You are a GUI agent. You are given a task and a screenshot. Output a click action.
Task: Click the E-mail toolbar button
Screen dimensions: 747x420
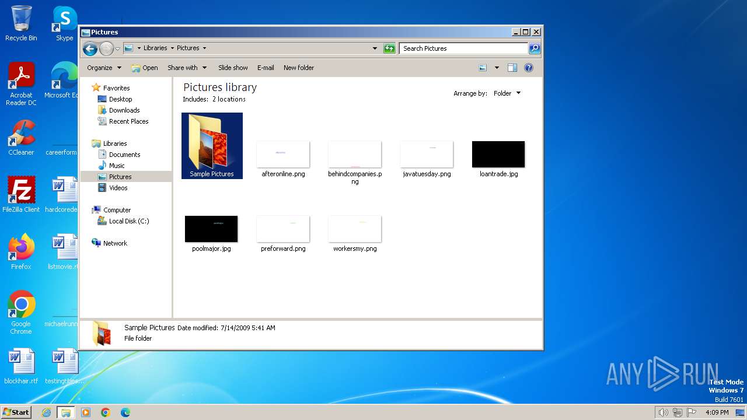pyautogui.click(x=266, y=68)
